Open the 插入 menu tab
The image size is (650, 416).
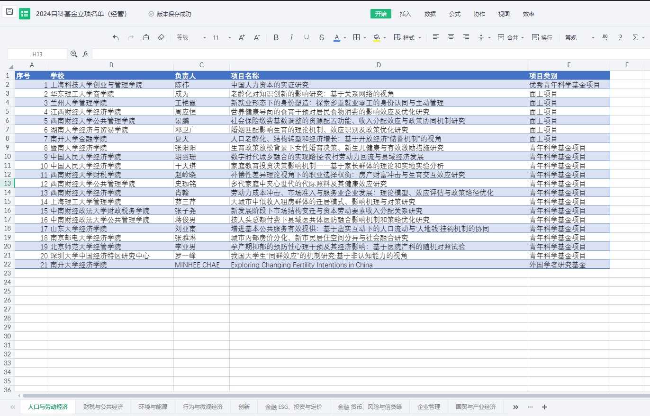[406, 14]
